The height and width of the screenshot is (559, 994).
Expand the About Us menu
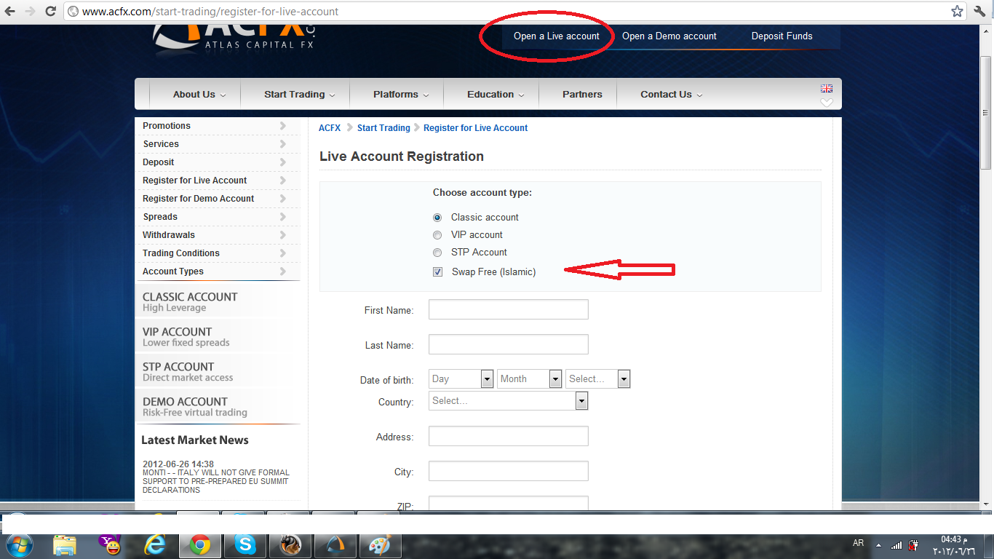[199, 95]
